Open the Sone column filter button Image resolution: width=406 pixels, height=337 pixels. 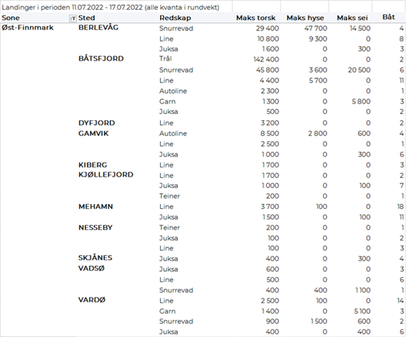pyautogui.click(x=73, y=18)
